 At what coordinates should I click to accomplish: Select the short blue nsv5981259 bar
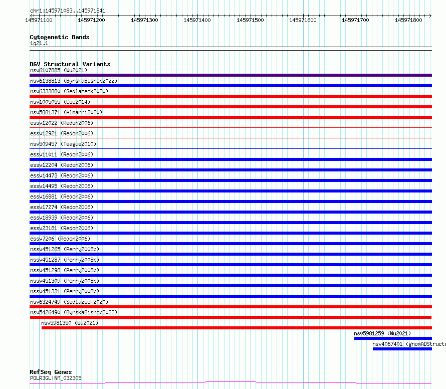[x=393, y=338]
